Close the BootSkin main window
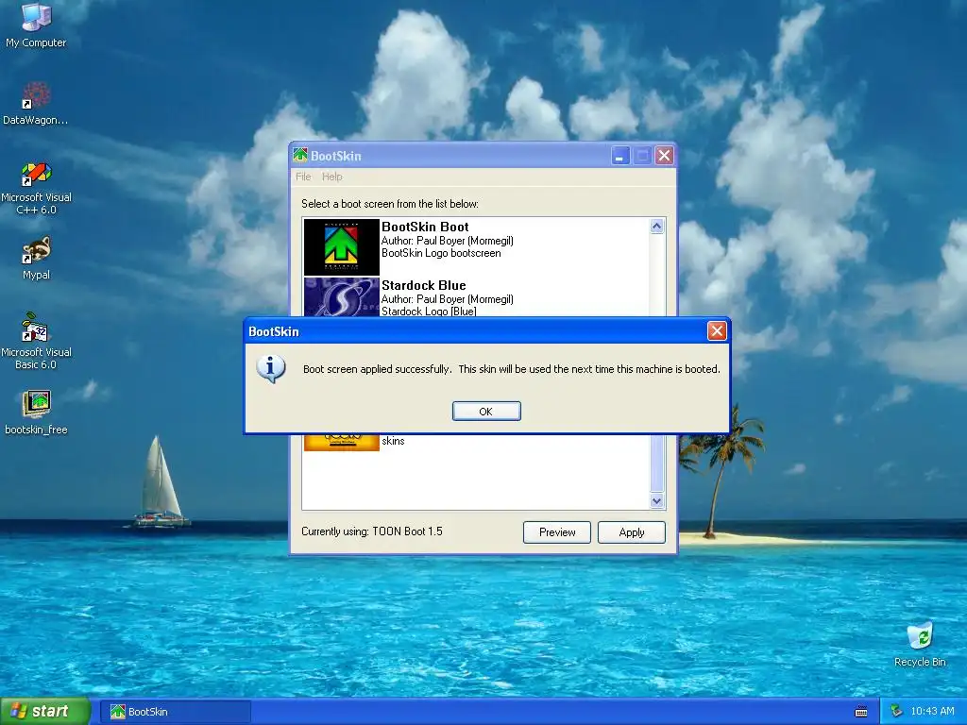Image resolution: width=967 pixels, height=725 pixels. pos(664,156)
